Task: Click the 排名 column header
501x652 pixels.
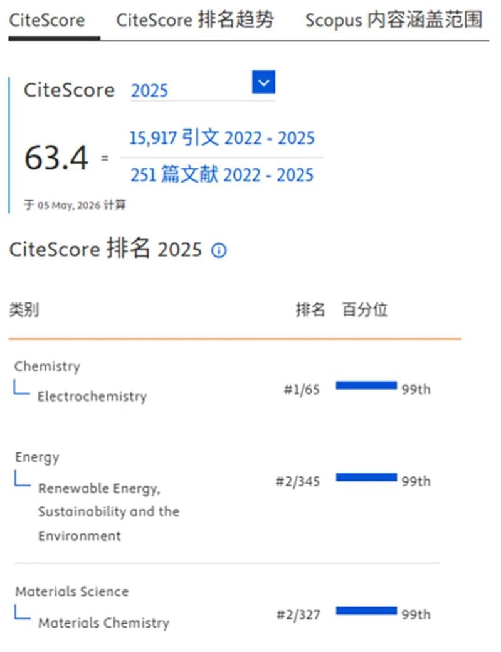Action: tap(310, 309)
